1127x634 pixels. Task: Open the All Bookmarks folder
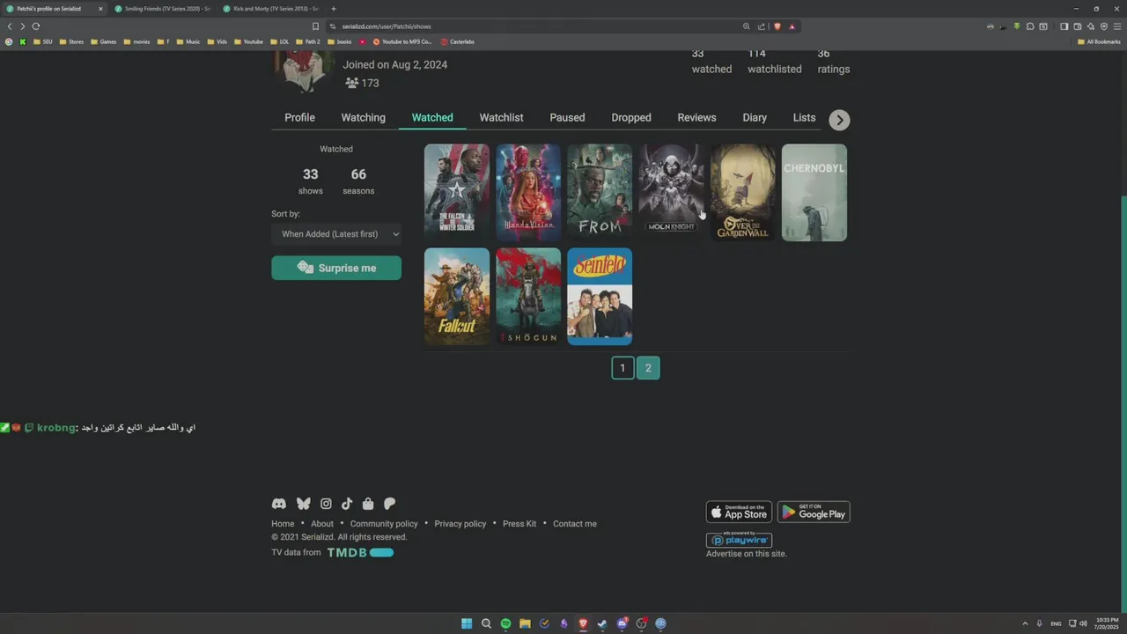coord(1099,41)
